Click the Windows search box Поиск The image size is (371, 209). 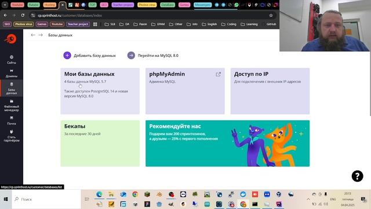tap(46, 199)
